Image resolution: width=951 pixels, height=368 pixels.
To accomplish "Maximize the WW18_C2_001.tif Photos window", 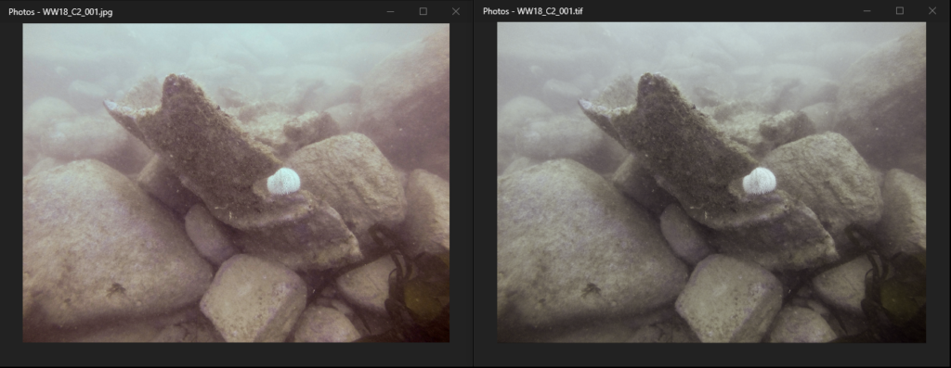I will [900, 11].
